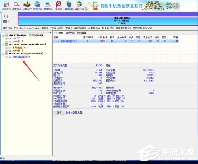
Task: Go to previous disk with left arrow
Action: click(x=5, y=16)
